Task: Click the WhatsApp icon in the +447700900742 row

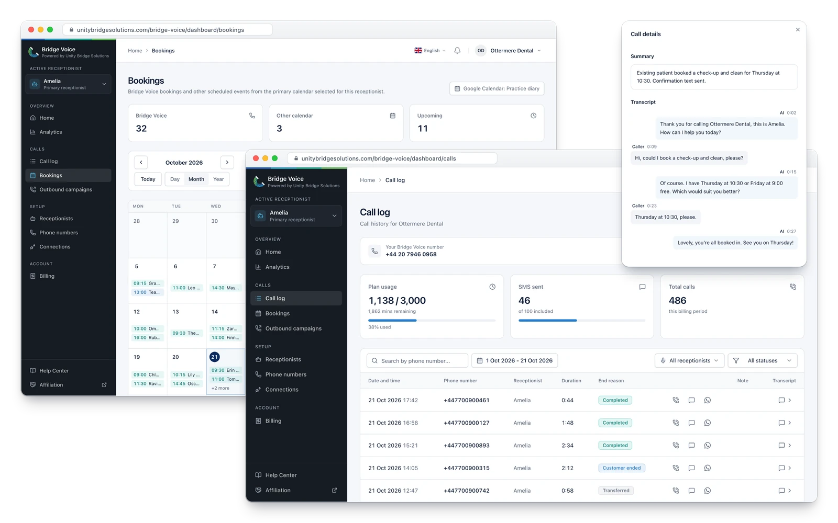Action: tap(708, 491)
